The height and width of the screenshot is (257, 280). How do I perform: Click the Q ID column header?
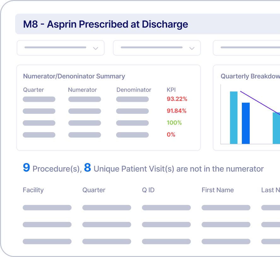pos(148,190)
